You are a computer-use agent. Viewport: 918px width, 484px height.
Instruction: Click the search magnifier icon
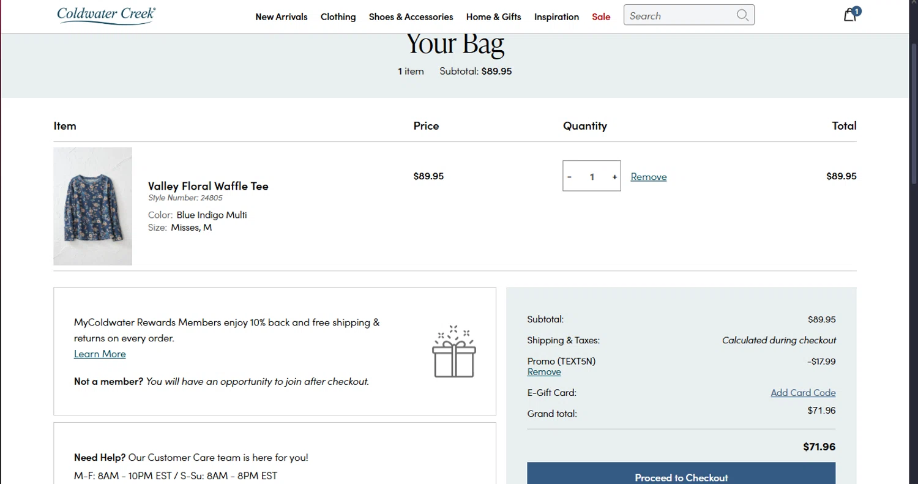(742, 15)
